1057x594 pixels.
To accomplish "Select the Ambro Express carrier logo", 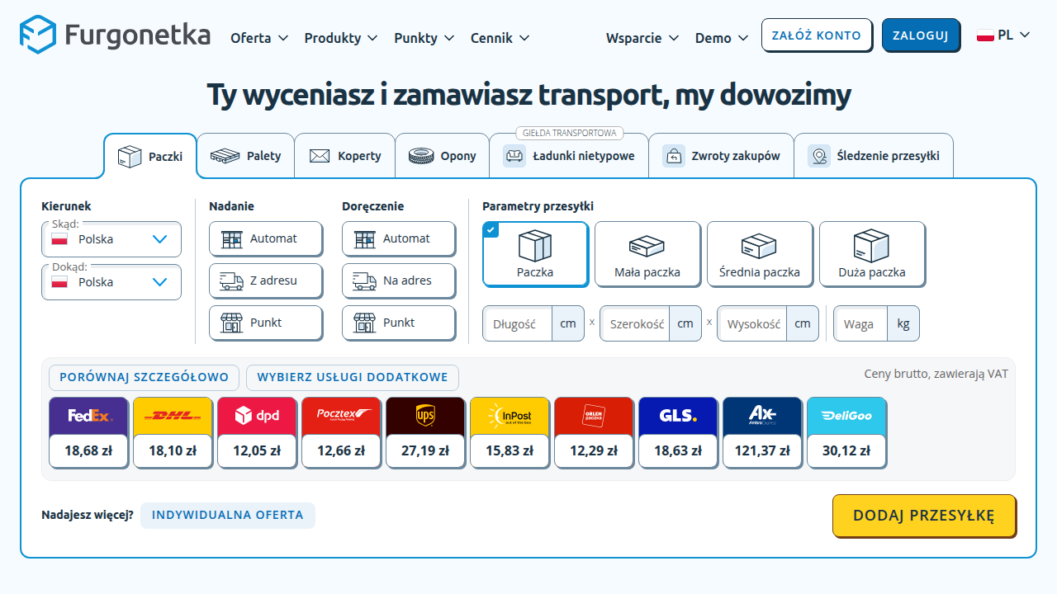I will point(763,416).
